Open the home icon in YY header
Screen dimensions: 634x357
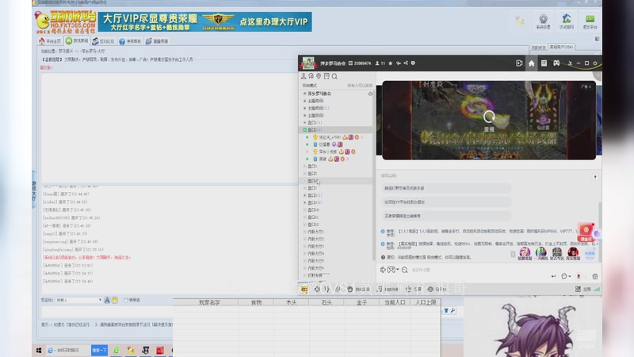tap(531, 63)
